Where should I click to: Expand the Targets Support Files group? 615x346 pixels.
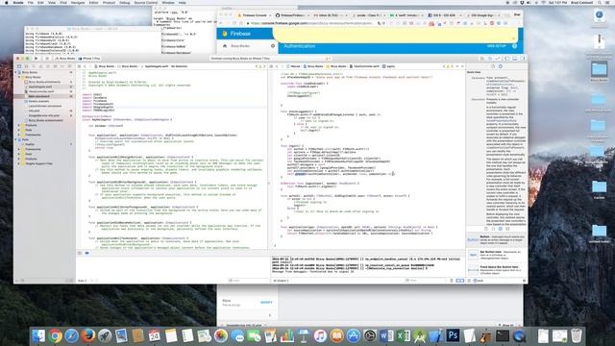(19, 163)
